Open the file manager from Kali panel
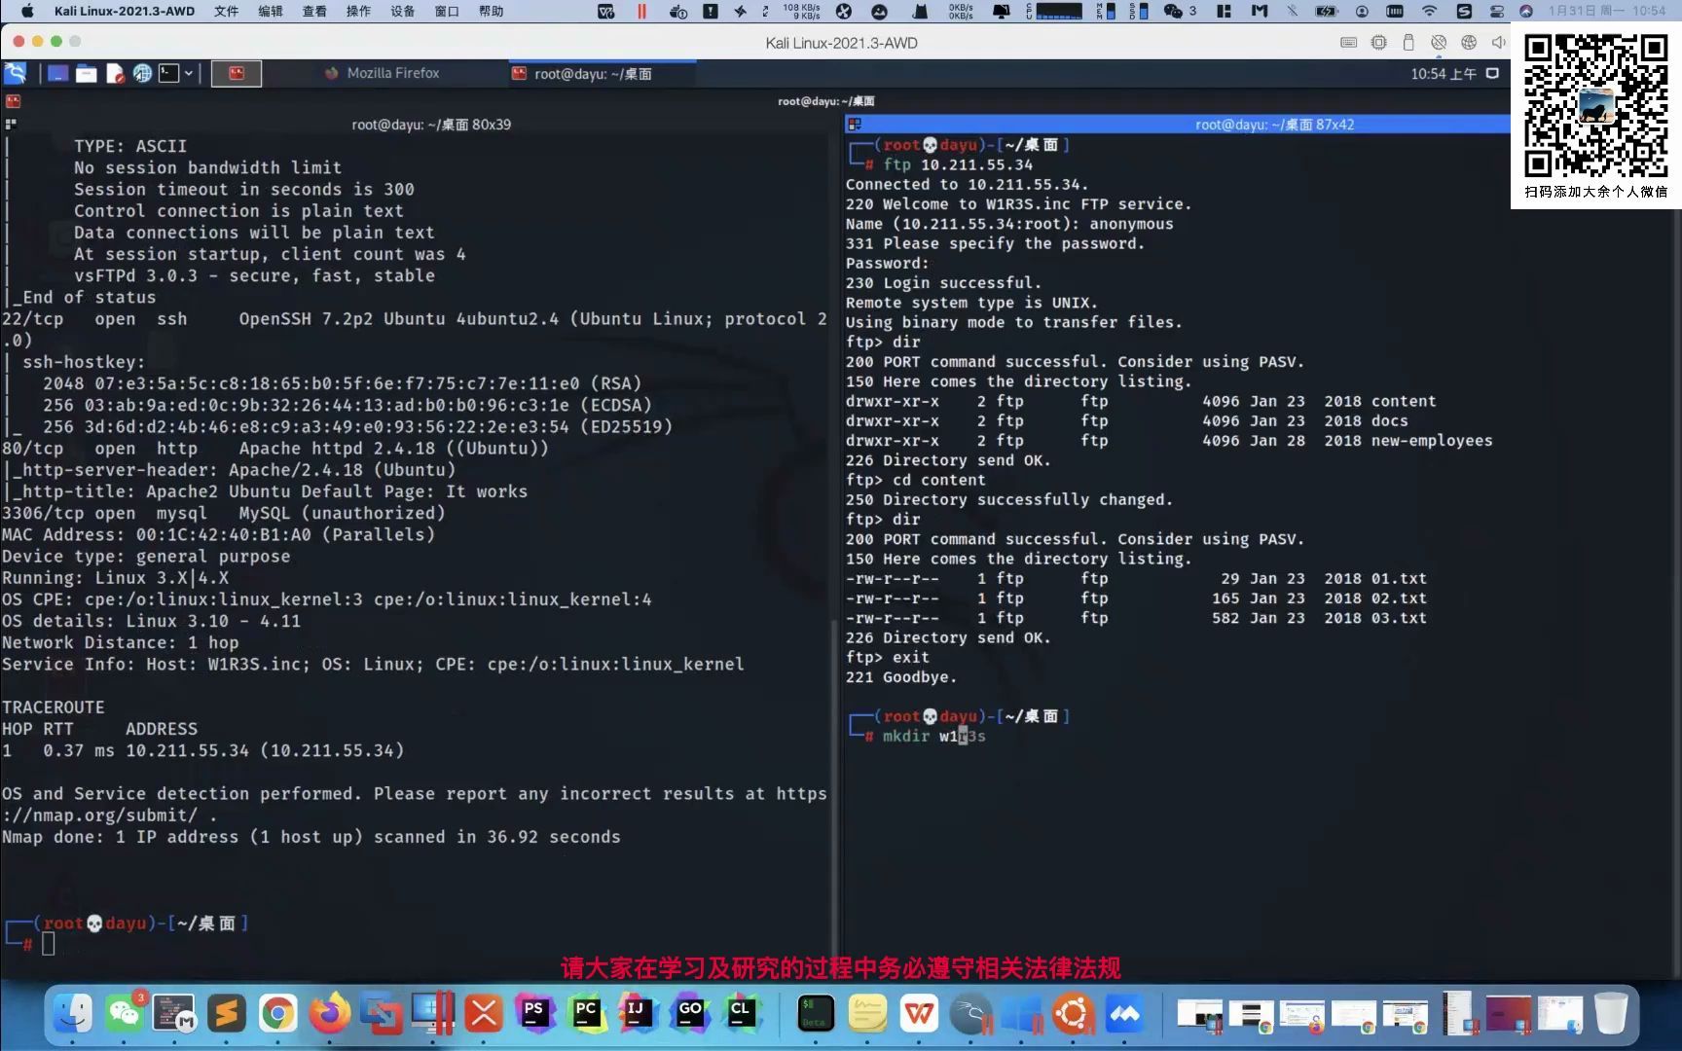This screenshot has width=1682, height=1051. [87, 73]
